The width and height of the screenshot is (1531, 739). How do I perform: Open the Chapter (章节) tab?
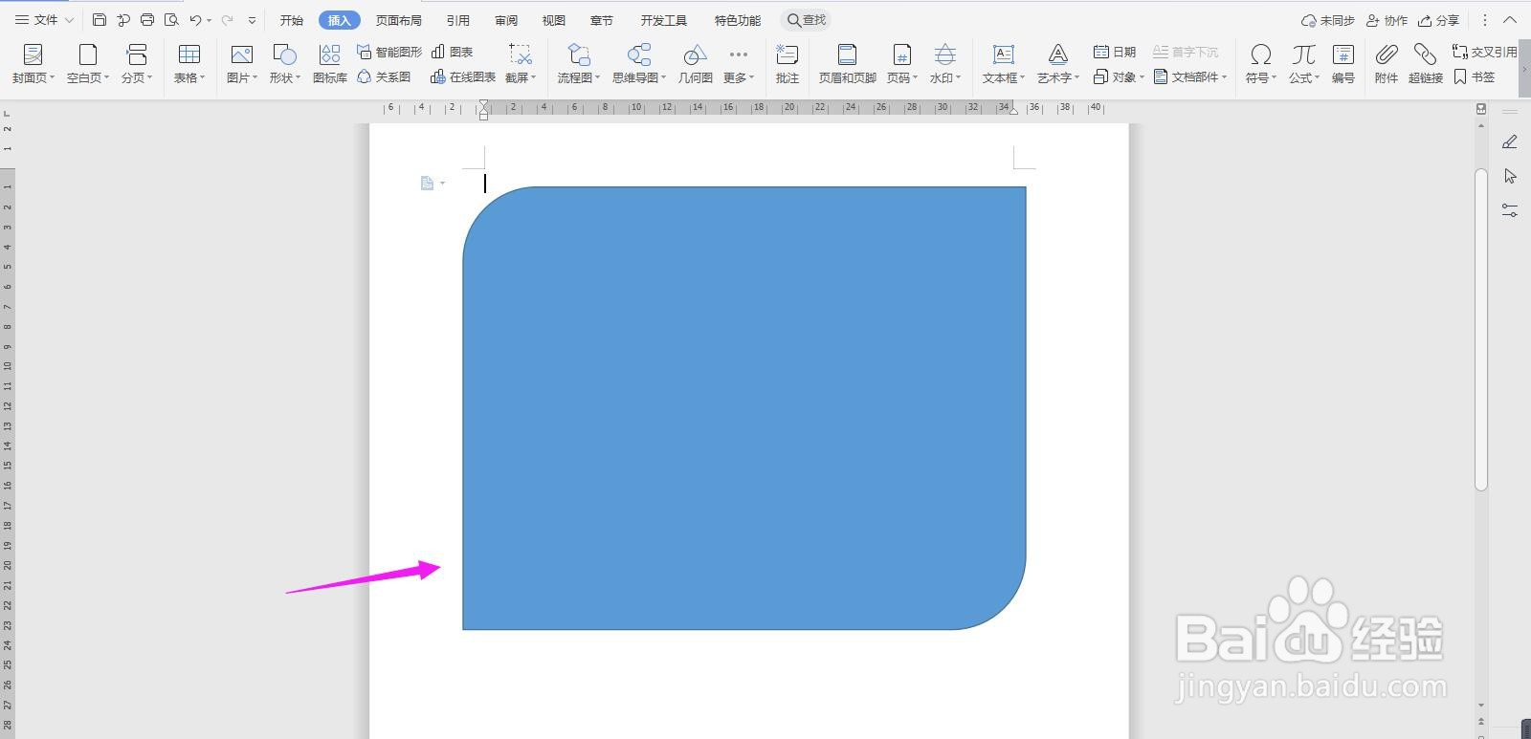coord(602,20)
